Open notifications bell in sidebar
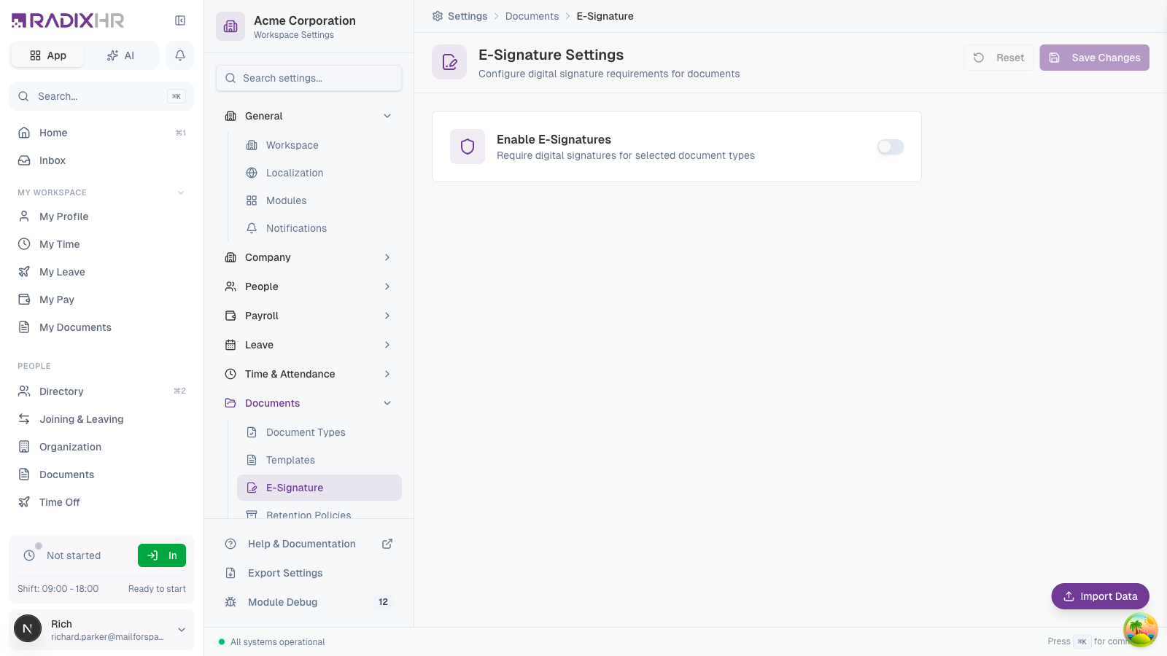 [x=180, y=55]
